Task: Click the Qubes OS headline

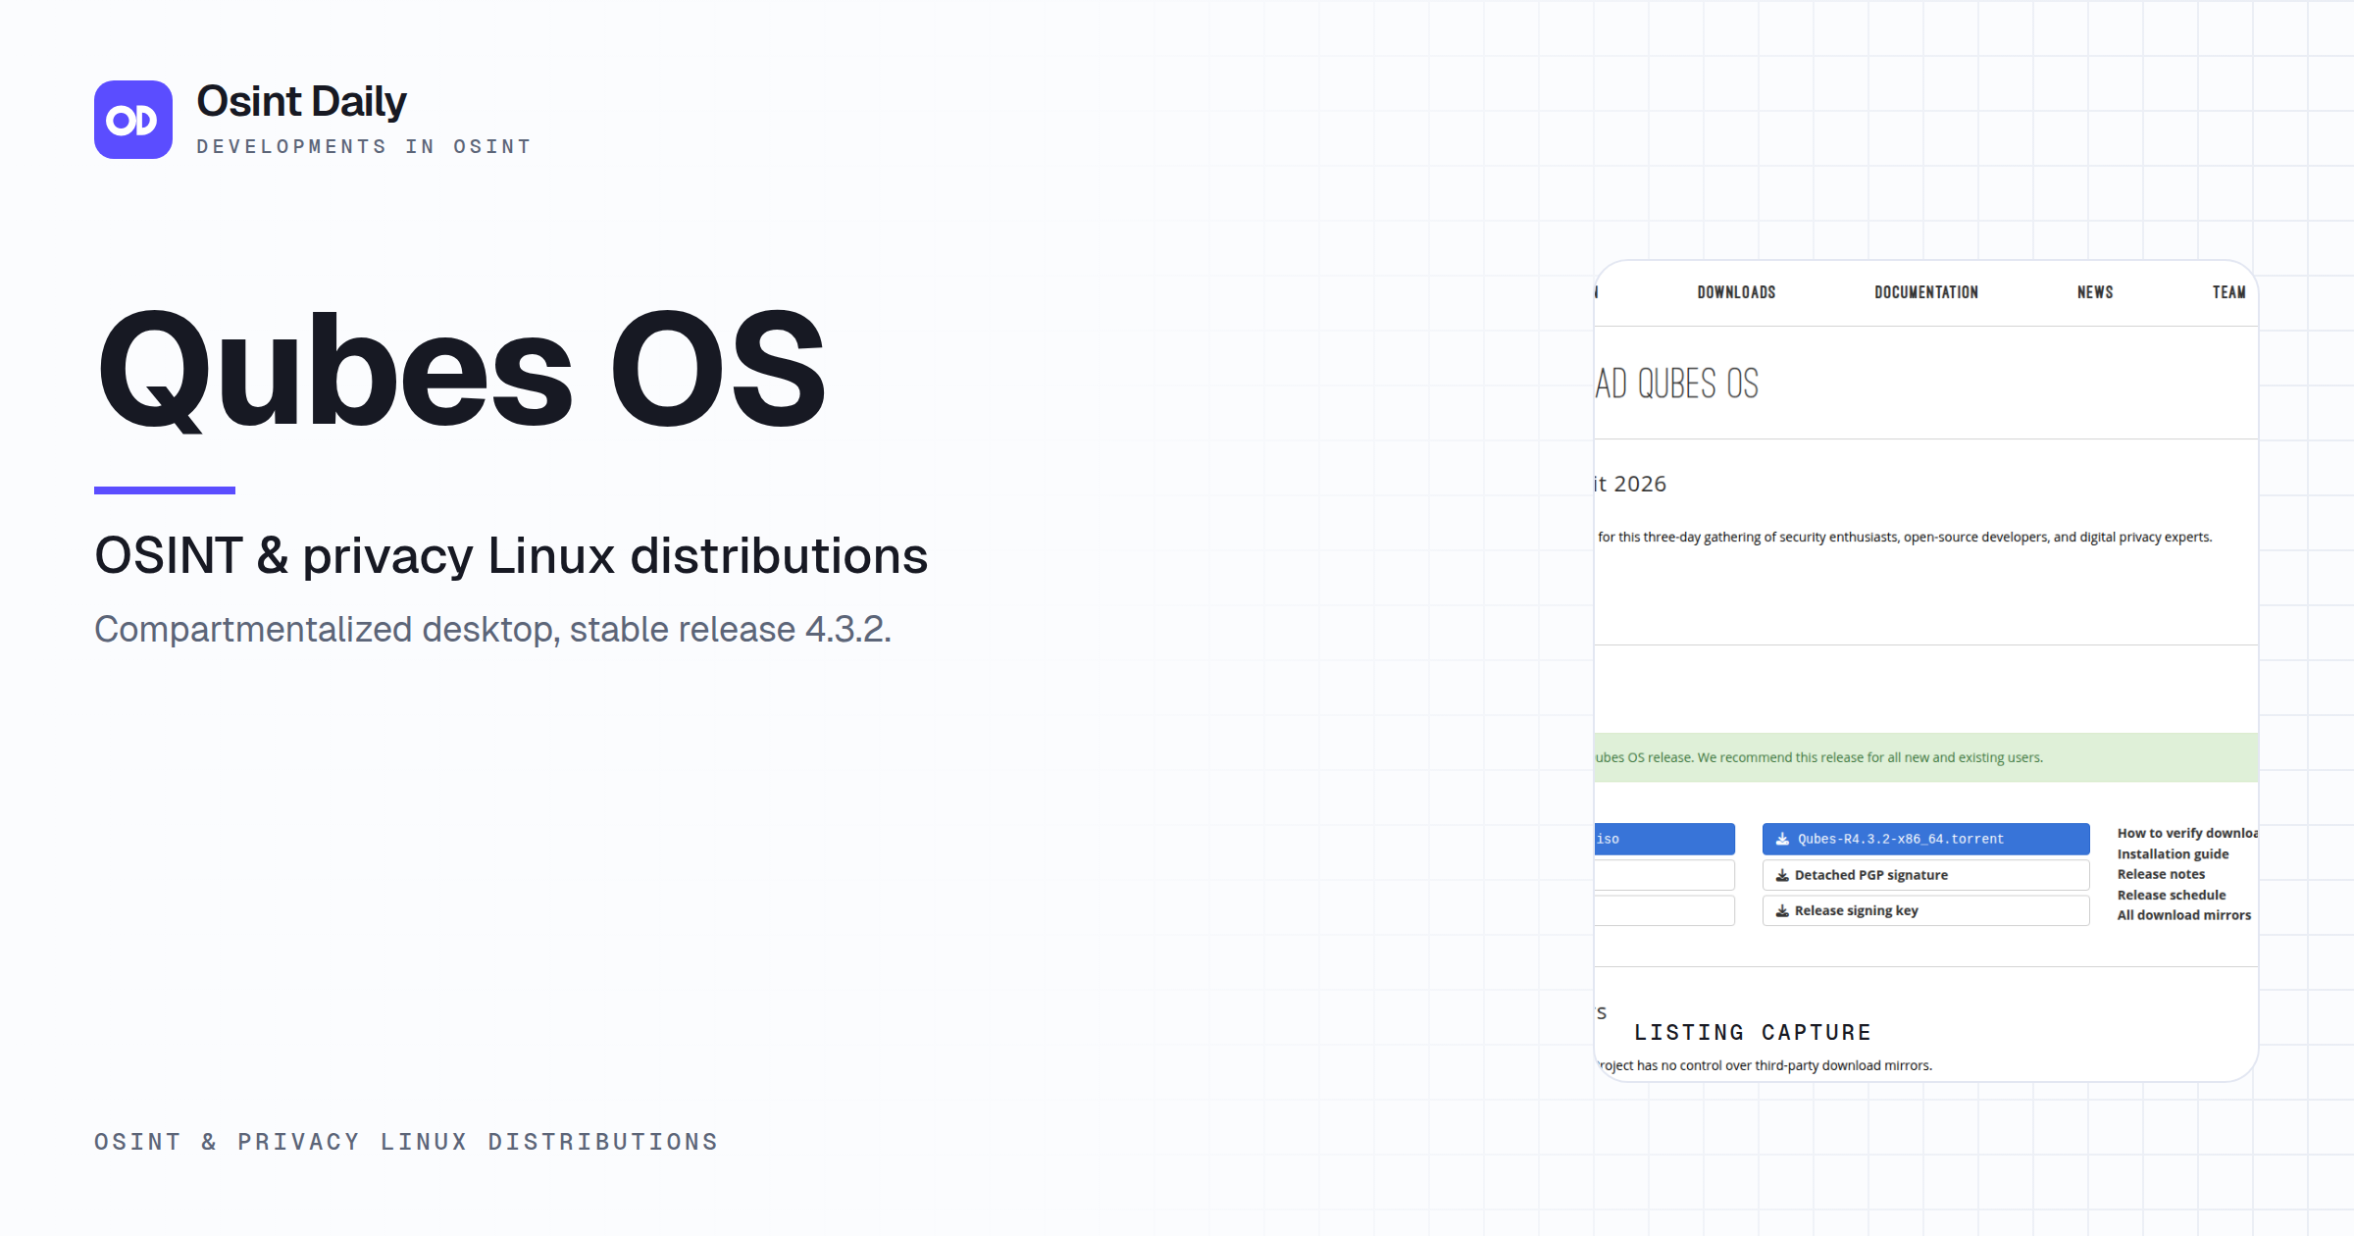Action: point(461,369)
